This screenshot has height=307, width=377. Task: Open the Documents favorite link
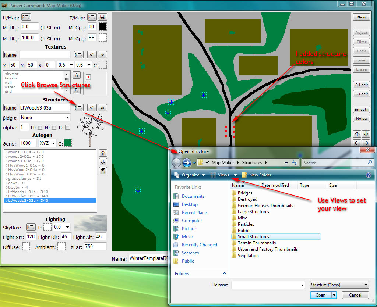[x=193, y=196]
